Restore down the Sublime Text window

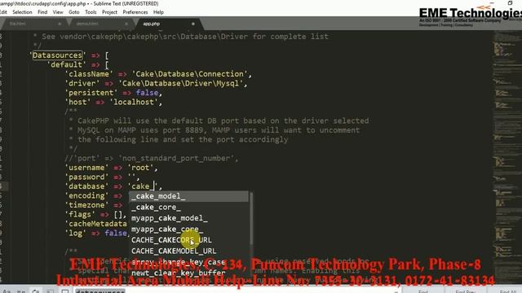[x=510, y=3]
